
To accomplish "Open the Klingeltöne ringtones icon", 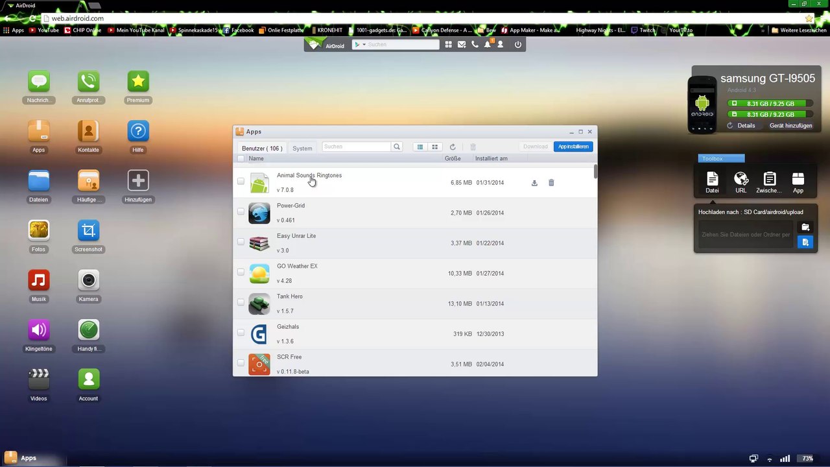I will (39, 330).
